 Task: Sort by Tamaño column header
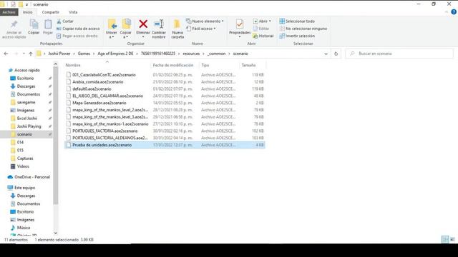[248, 65]
